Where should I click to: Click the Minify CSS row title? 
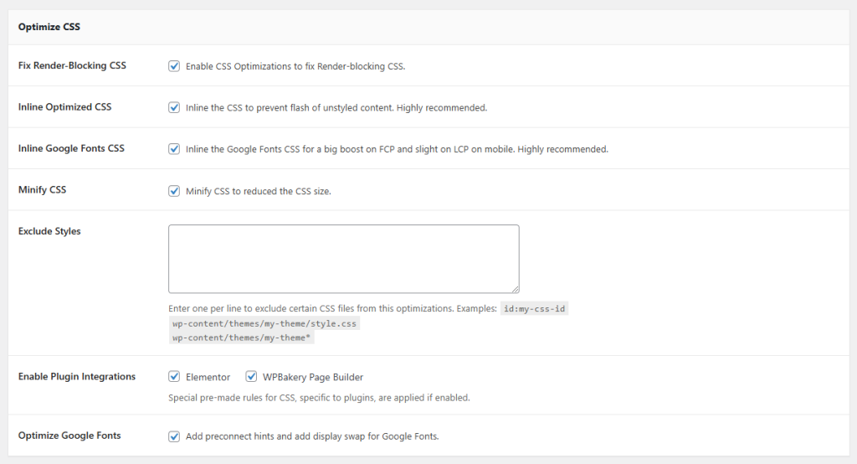point(42,190)
